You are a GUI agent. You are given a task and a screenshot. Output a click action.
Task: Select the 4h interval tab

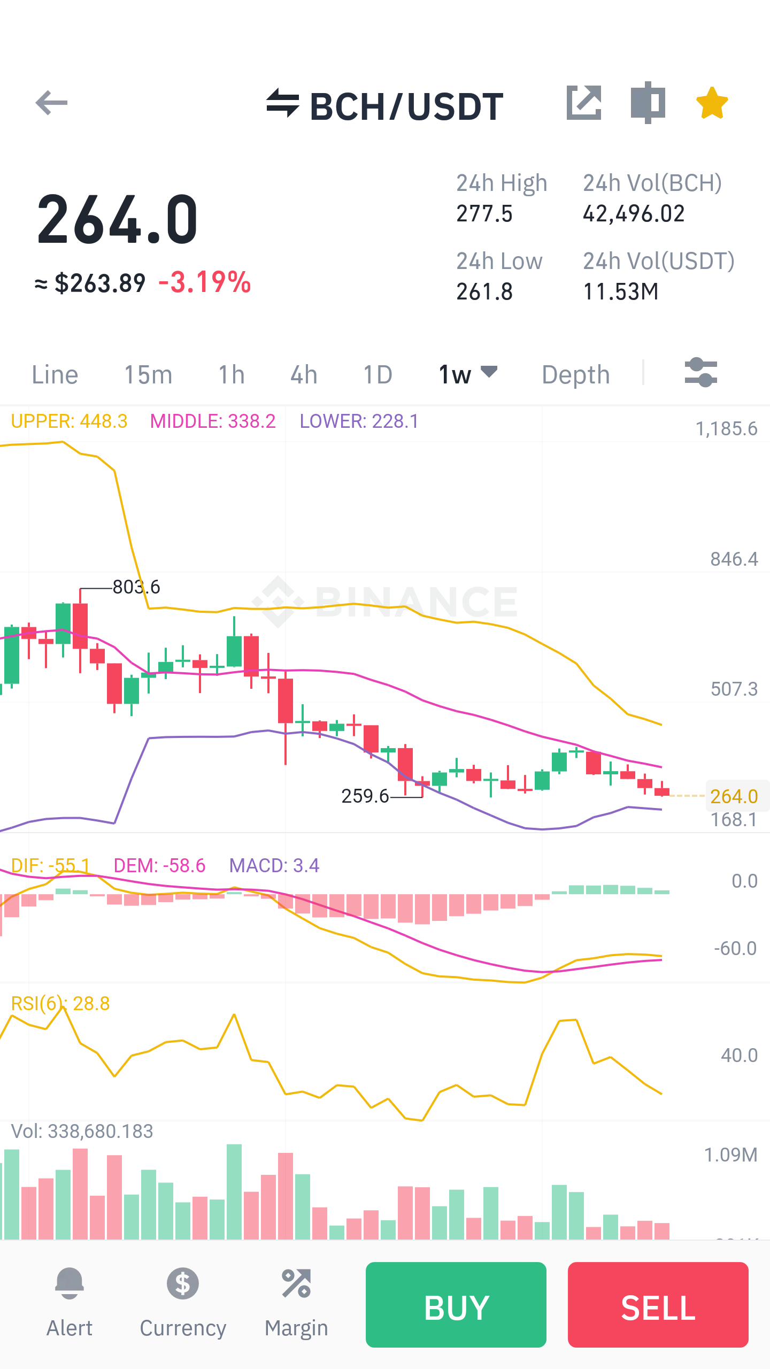coord(304,375)
